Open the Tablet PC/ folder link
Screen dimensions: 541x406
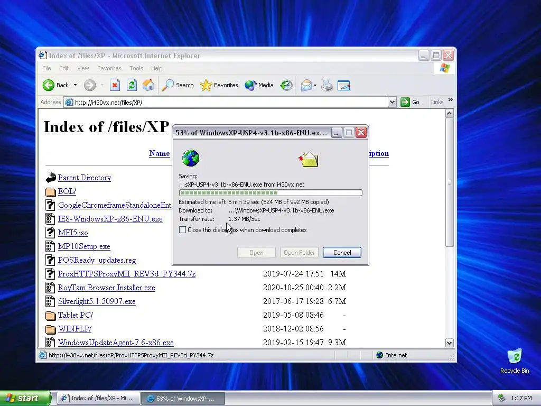[x=75, y=315]
